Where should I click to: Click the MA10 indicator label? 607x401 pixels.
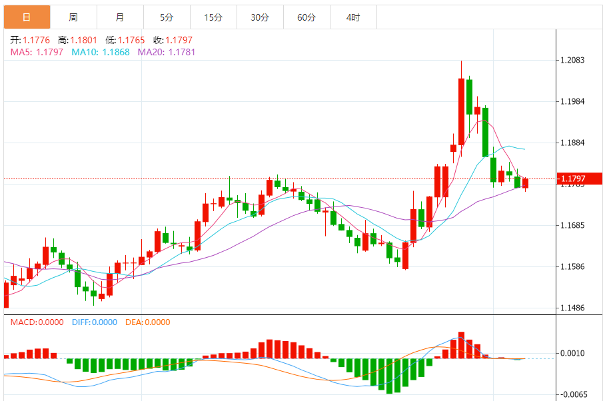click(x=100, y=52)
